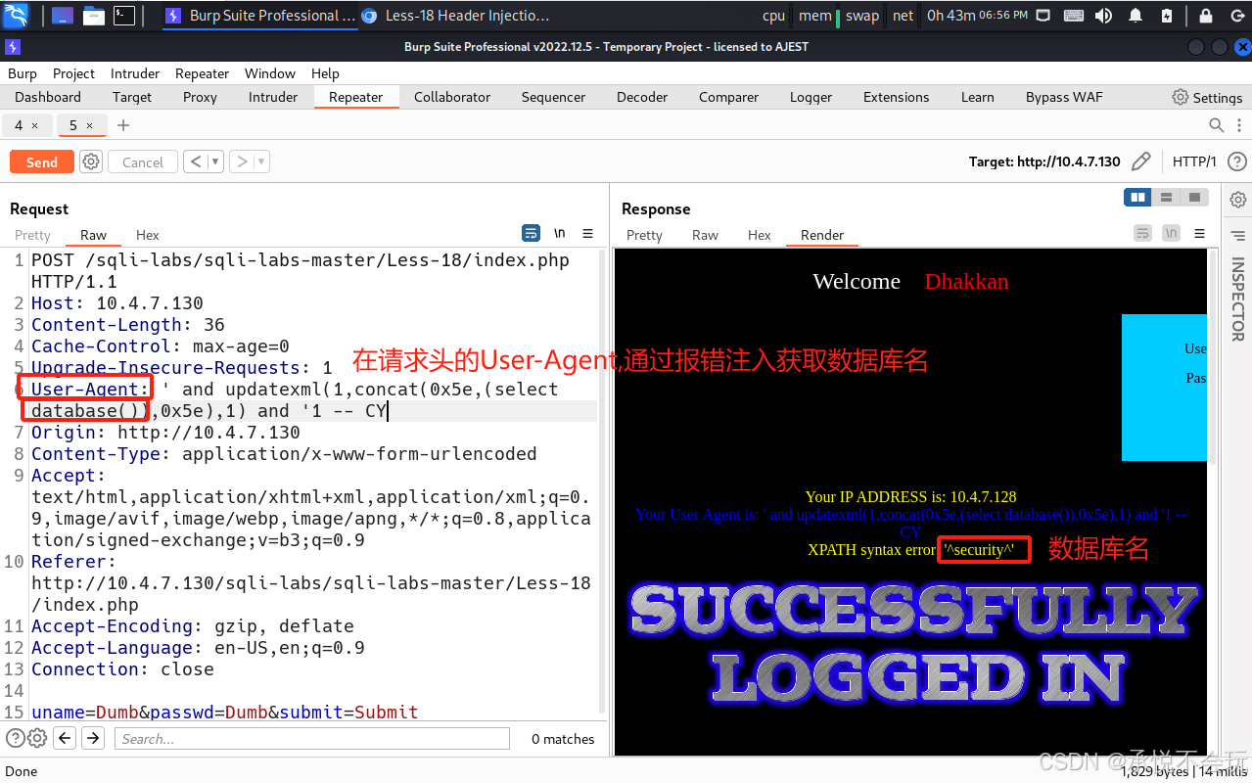Launch terminal from taskbar
The width and height of the screenshot is (1252, 783).
(124, 15)
